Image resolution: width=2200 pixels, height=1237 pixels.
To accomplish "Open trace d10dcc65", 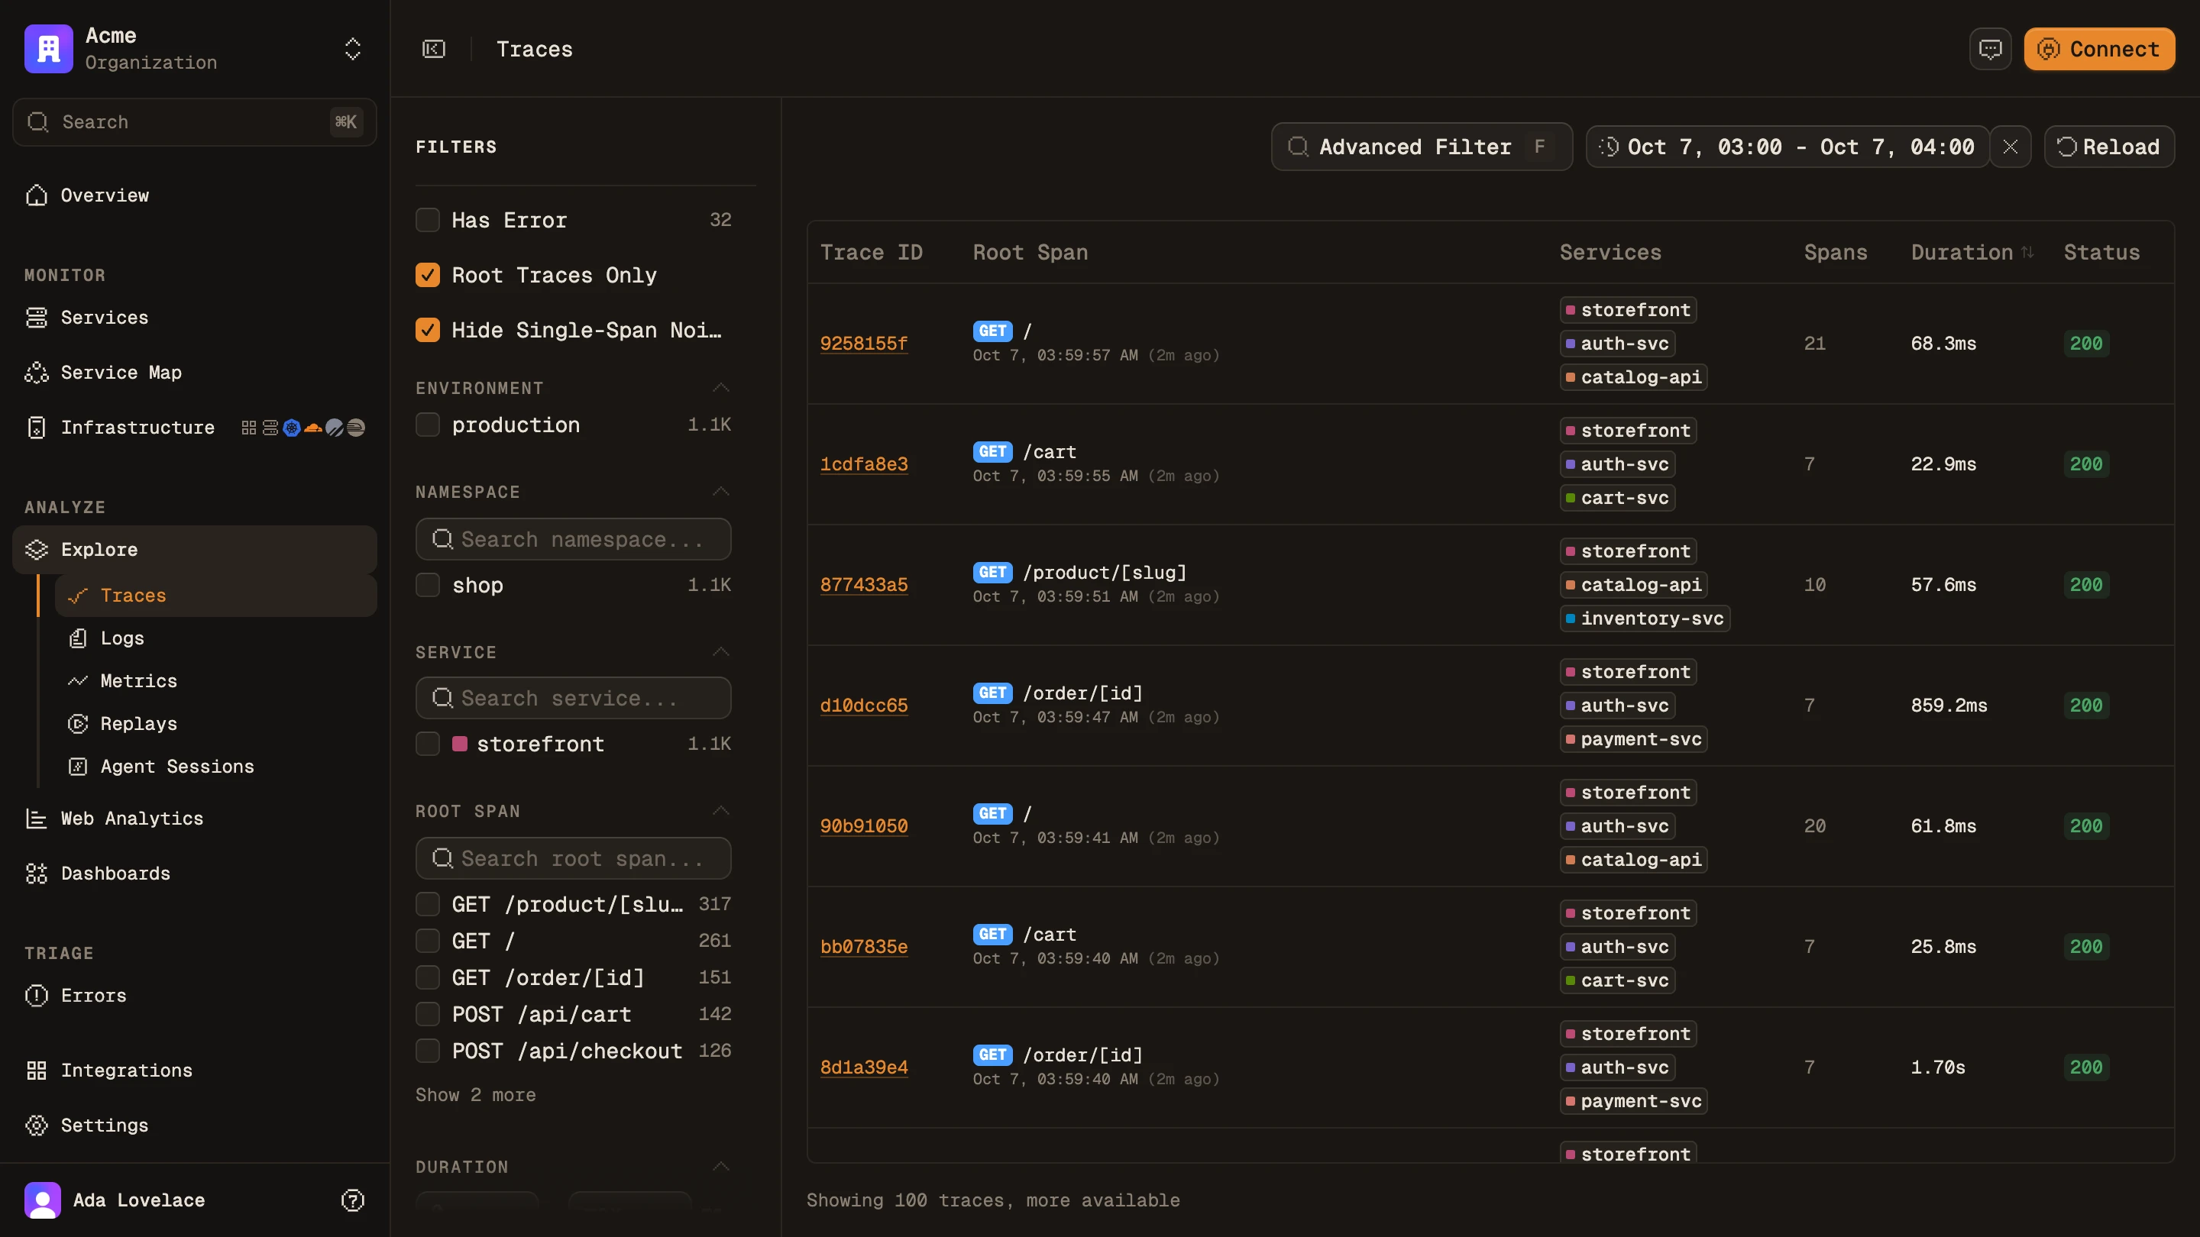I will [863, 705].
